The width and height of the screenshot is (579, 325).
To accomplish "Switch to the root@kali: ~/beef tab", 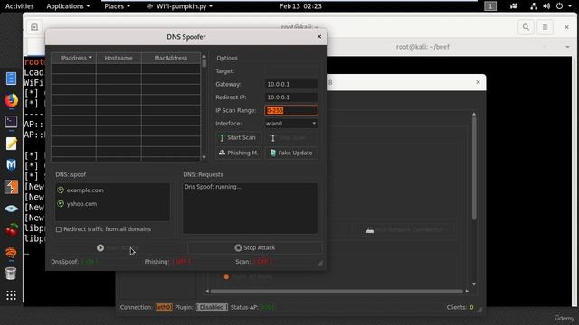I will 422,47.
